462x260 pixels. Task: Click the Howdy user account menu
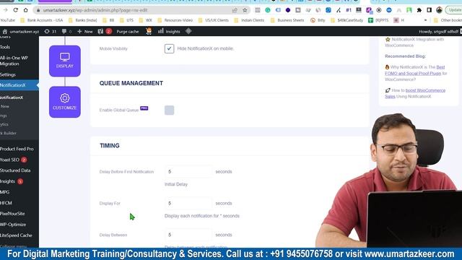440,32
